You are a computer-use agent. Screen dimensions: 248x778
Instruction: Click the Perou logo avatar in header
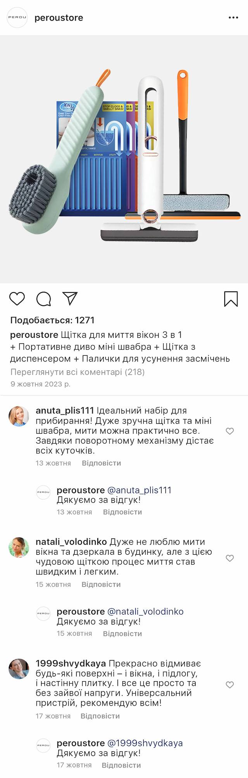click(17, 17)
